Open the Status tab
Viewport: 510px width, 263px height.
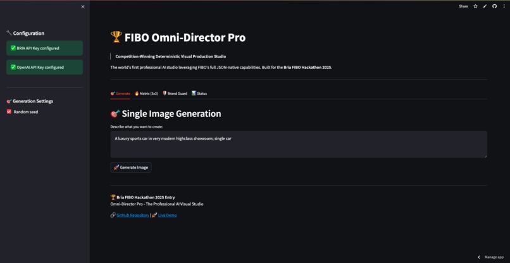tap(199, 94)
